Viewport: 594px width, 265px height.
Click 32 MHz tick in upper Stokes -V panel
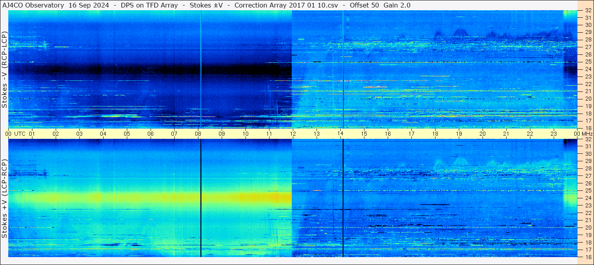(588, 11)
